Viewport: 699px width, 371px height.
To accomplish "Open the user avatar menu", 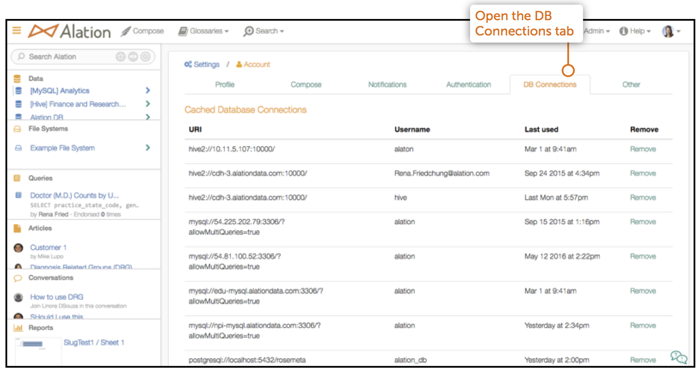I will tap(671, 31).
